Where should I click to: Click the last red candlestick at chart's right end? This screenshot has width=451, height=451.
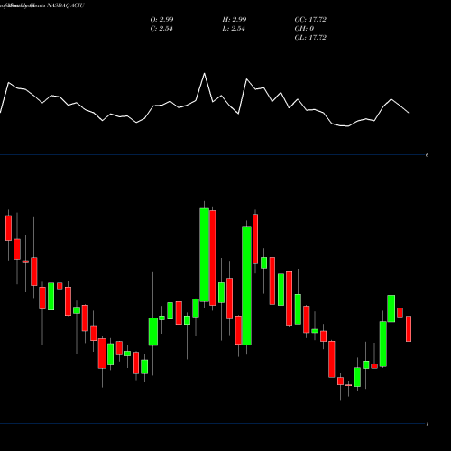[x=409, y=328]
